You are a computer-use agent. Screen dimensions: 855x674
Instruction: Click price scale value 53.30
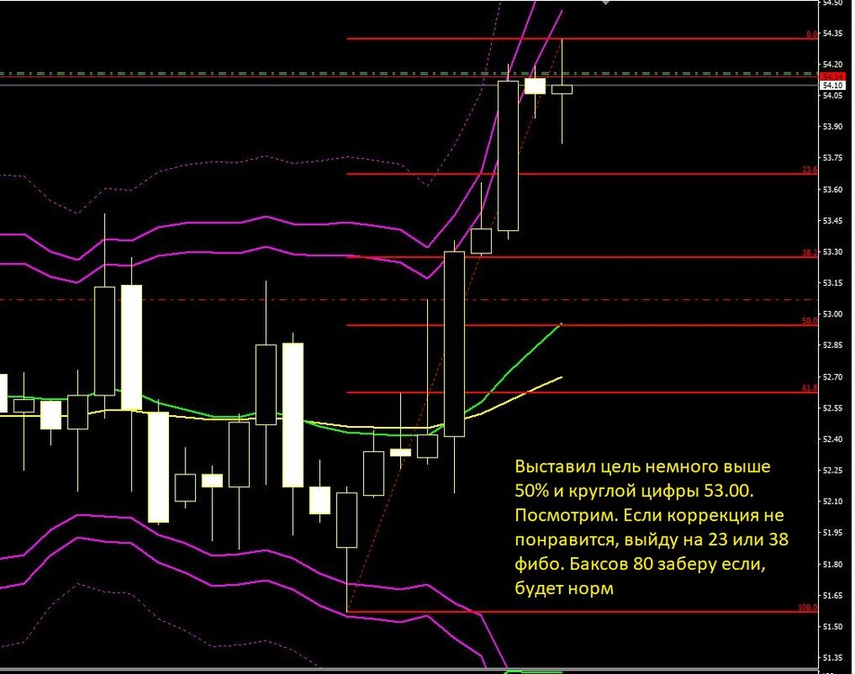tap(833, 252)
